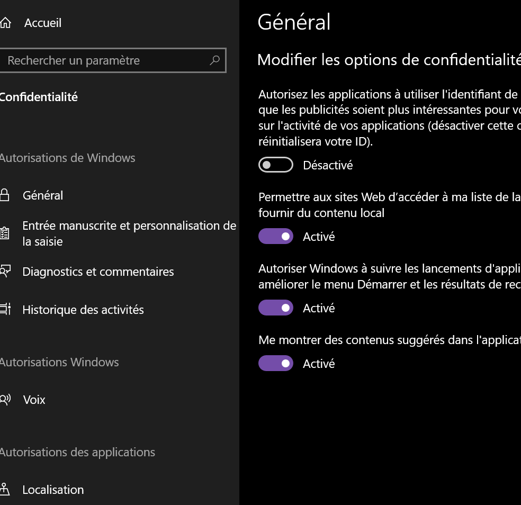
Task: Click the Historique des activités timeline icon
Action: [x=5, y=309]
